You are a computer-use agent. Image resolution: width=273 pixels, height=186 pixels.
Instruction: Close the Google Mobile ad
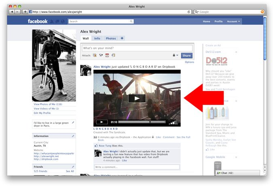(x=236, y=157)
